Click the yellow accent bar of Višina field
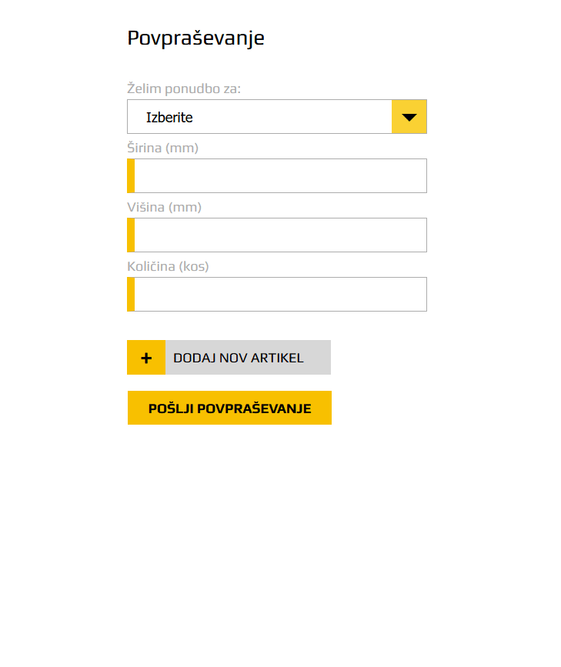 pos(131,235)
